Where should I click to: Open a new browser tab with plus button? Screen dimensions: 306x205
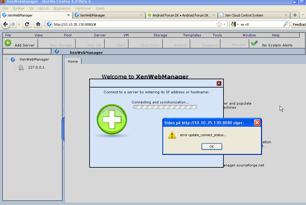pos(295,15)
